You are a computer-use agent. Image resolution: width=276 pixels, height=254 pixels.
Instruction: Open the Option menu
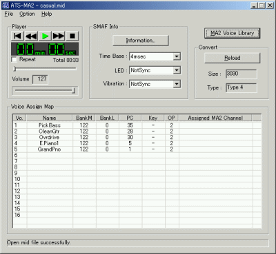click(27, 14)
